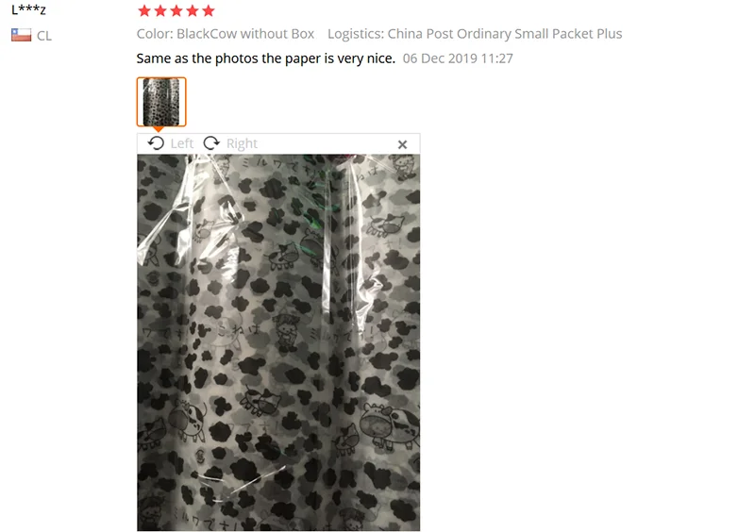Screen dimensions: 755x532
Task: Click reviewer name L***z
Action: pos(28,9)
